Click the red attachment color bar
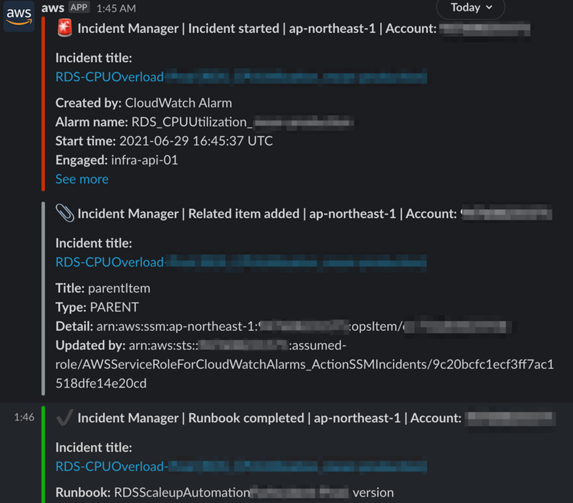The width and height of the screenshot is (573, 503). click(x=43, y=104)
